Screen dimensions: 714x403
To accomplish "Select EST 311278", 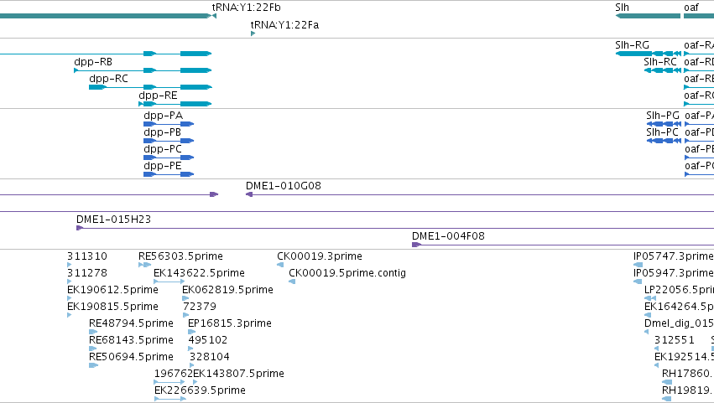I will [x=87, y=273].
